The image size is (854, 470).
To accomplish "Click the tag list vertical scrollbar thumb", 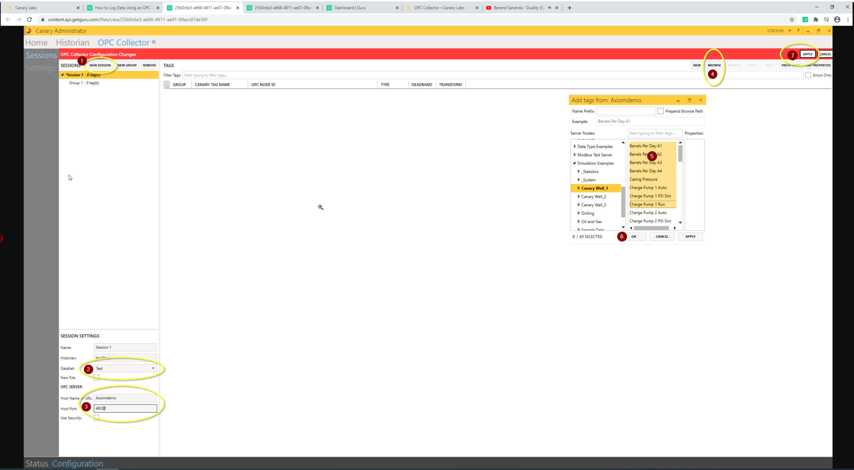I will (680, 153).
